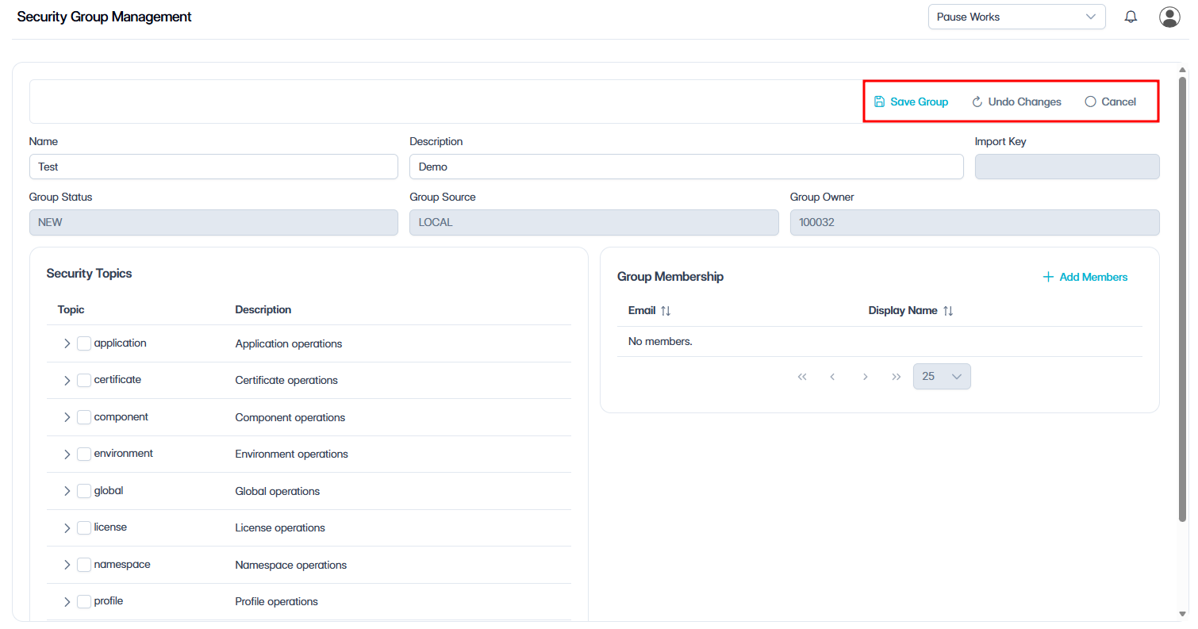The height and width of the screenshot is (629, 1198).
Task: Check the environment topic checkbox
Action: [x=84, y=454]
